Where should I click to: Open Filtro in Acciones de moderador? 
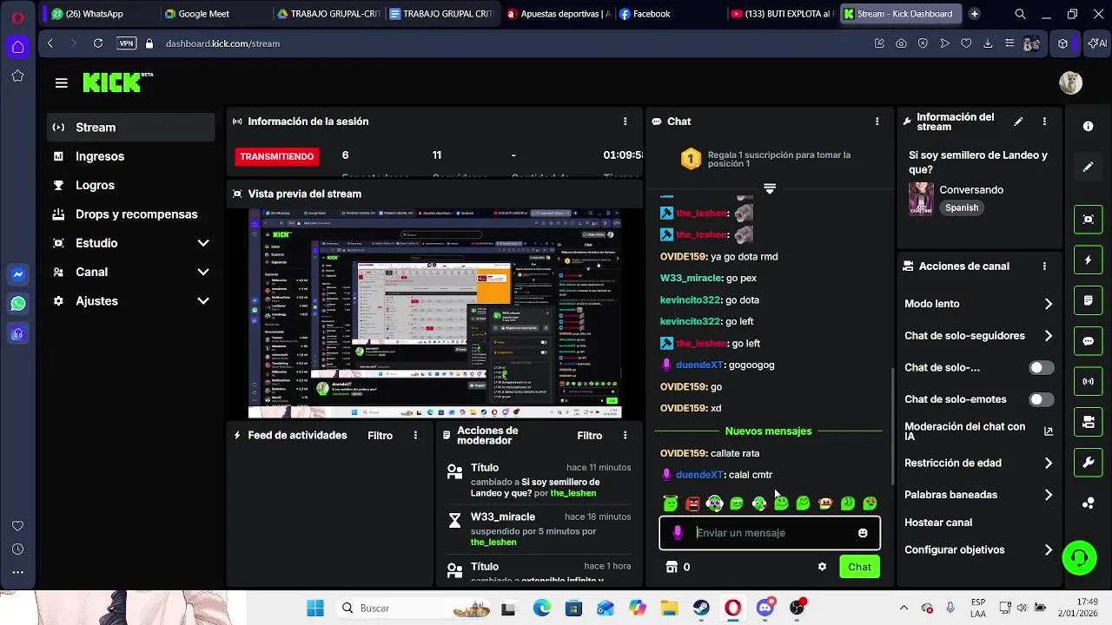(x=589, y=436)
